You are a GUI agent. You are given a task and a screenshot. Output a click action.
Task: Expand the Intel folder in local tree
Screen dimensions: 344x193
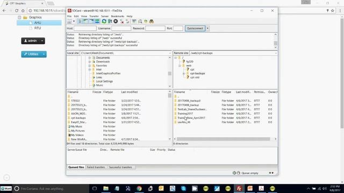tap(90, 70)
